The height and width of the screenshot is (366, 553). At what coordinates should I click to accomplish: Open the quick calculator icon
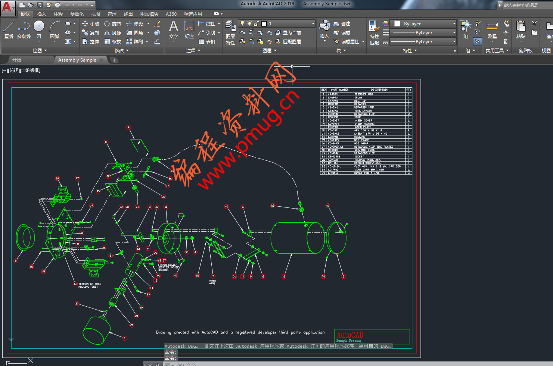[x=506, y=41]
